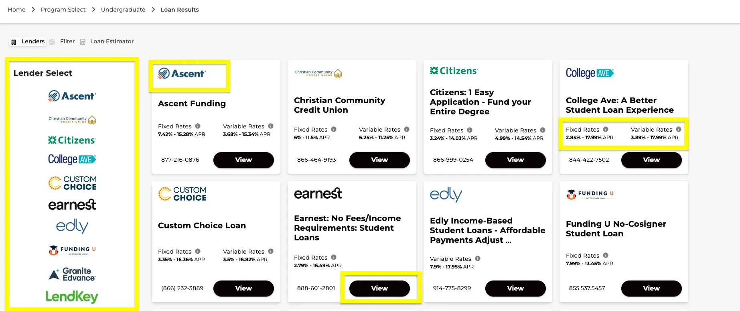This screenshot has width=740, height=311.
Task: Select the LendKey logo in the sidebar
Action: coord(72,297)
